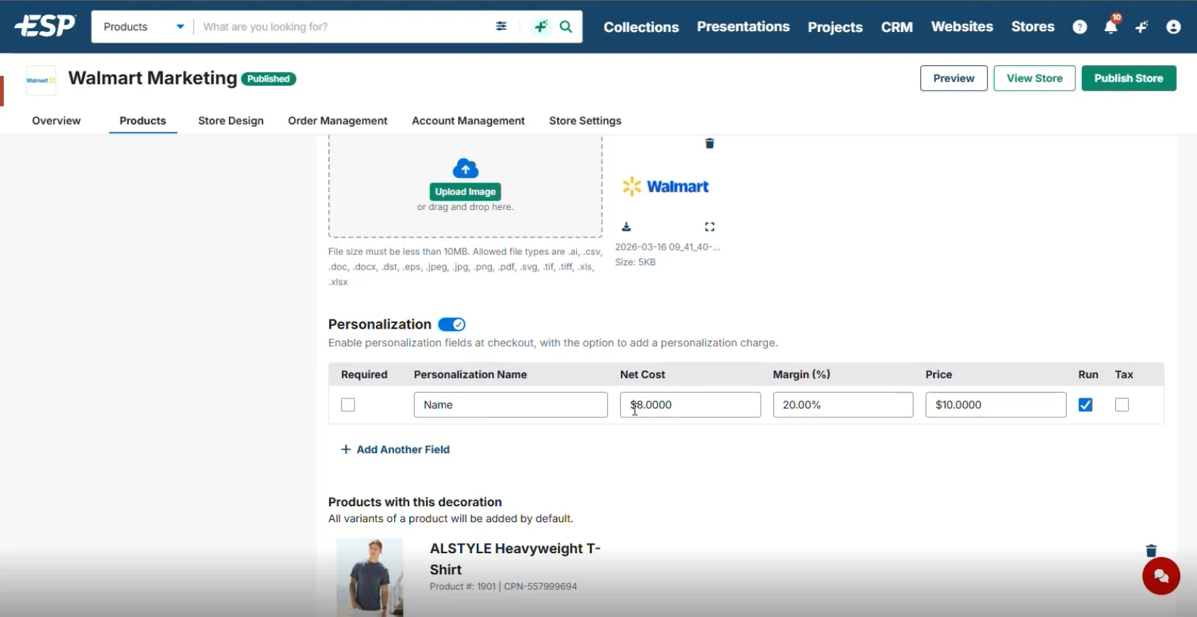Click the magnifying glass search icon
Image resolution: width=1197 pixels, height=617 pixels.
566,27
